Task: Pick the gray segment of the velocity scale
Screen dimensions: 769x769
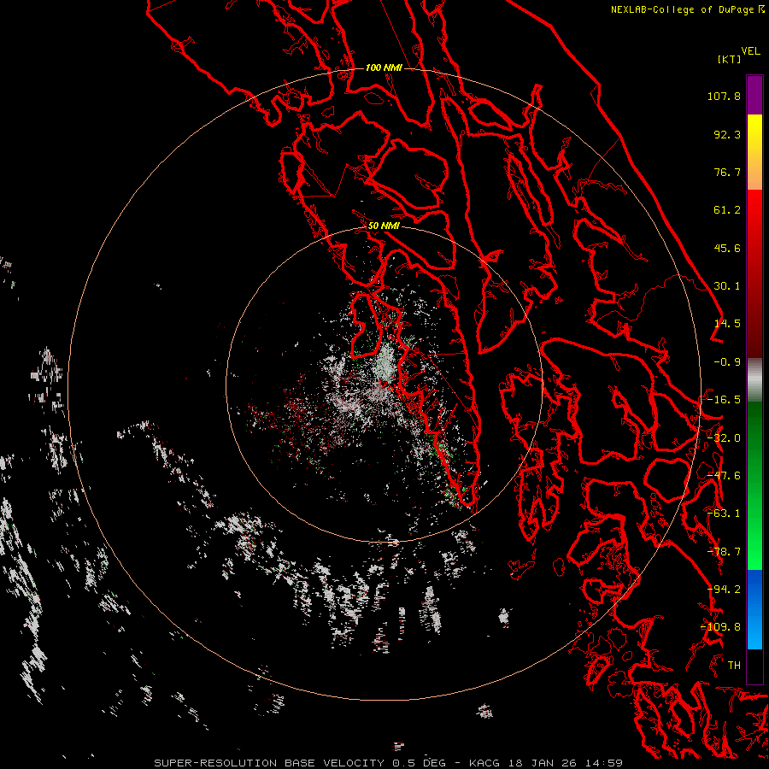Action: [x=754, y=380]
